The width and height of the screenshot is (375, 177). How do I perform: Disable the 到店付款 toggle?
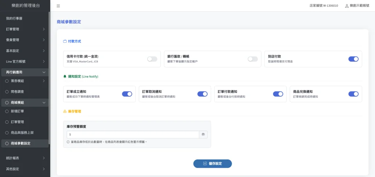tap(353, 59)
